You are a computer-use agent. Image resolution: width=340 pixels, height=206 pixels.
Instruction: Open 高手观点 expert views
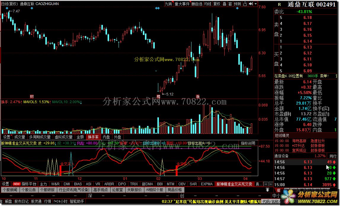[101, 190]
